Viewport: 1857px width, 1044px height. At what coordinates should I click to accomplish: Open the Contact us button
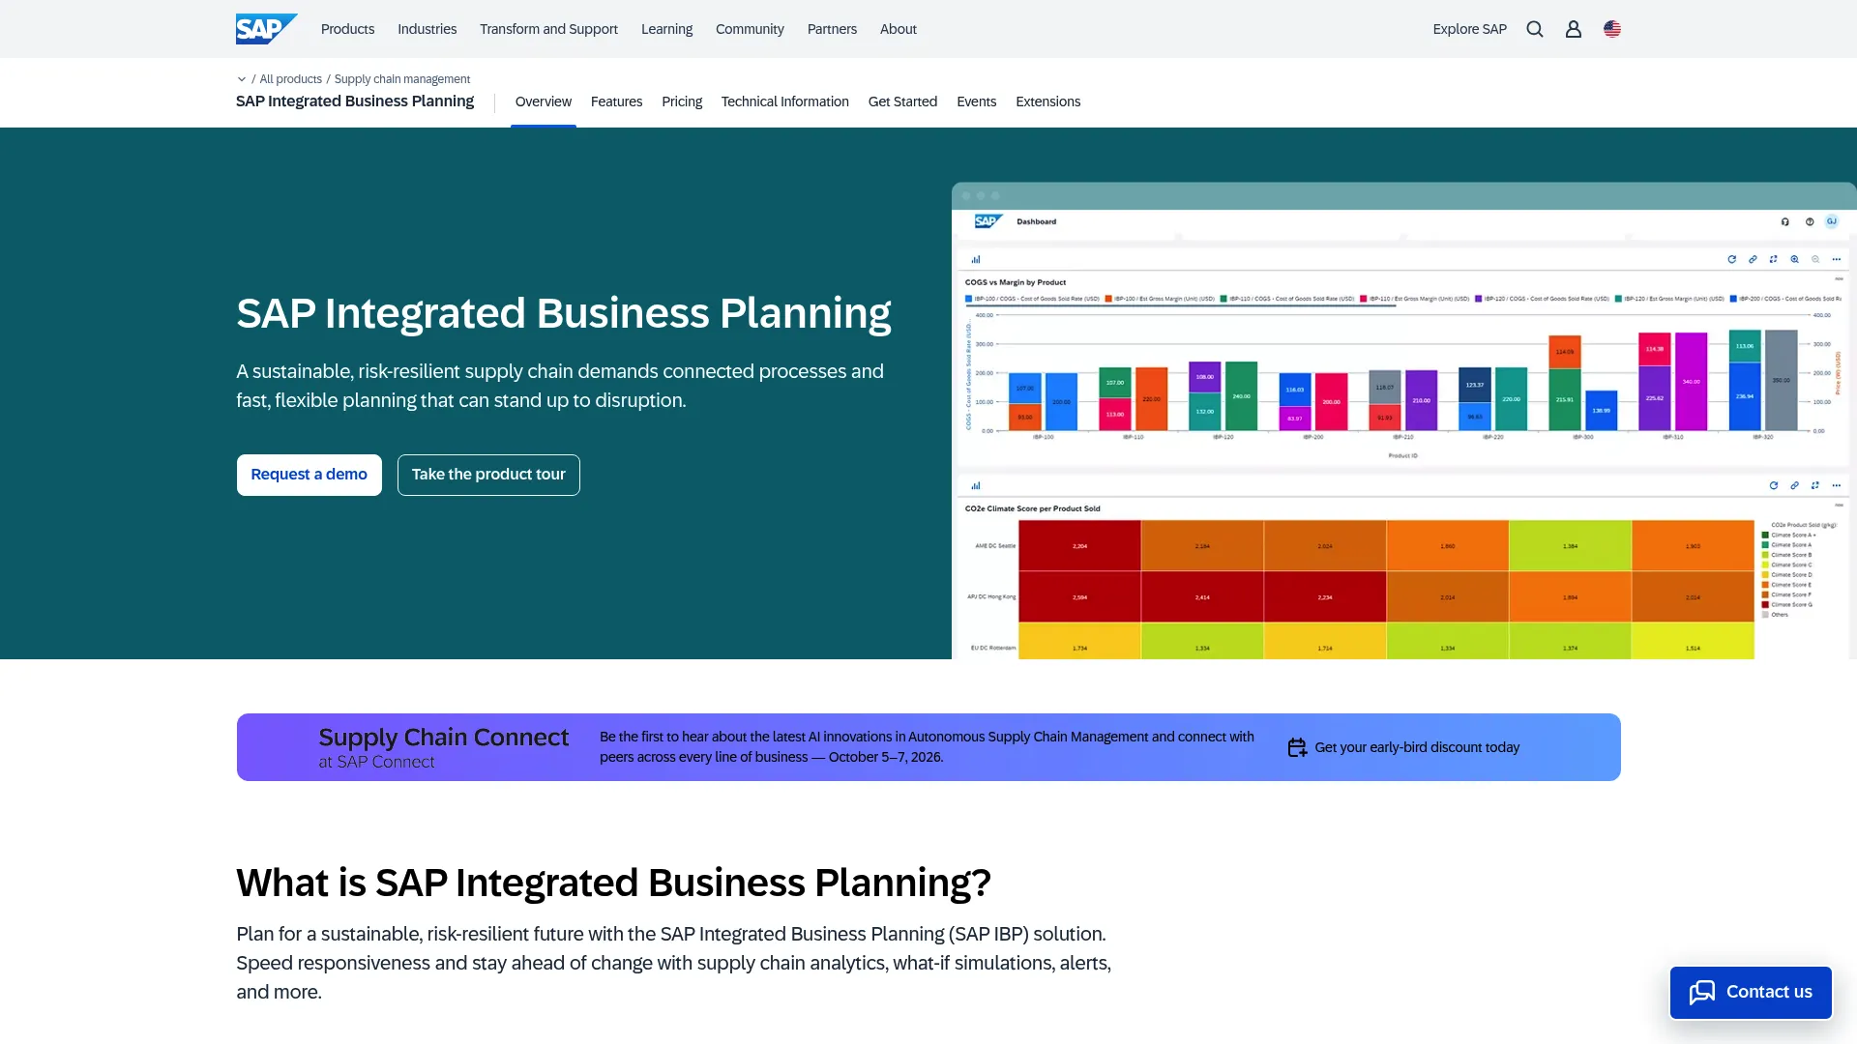(1751, 992)
